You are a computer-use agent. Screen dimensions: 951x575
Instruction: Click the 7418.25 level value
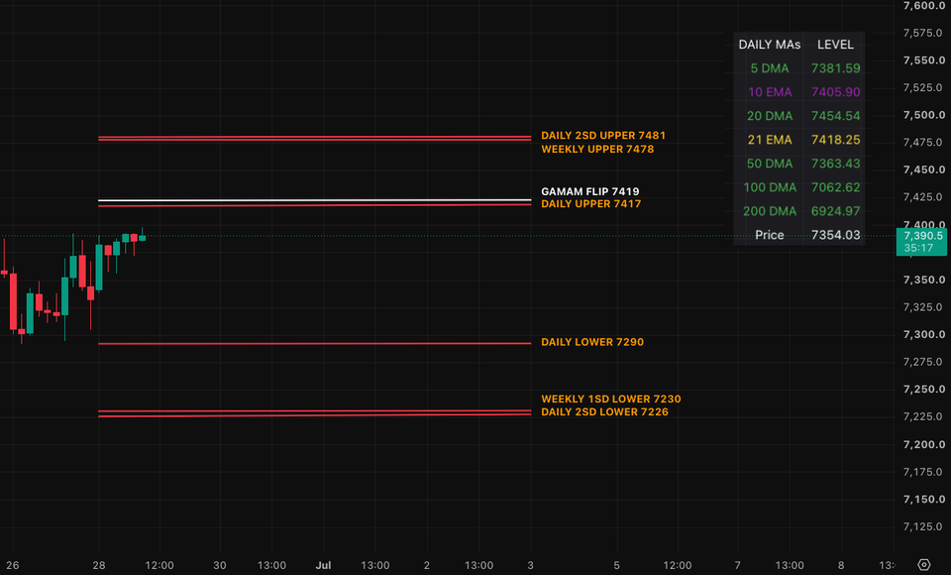pos(836,140)
